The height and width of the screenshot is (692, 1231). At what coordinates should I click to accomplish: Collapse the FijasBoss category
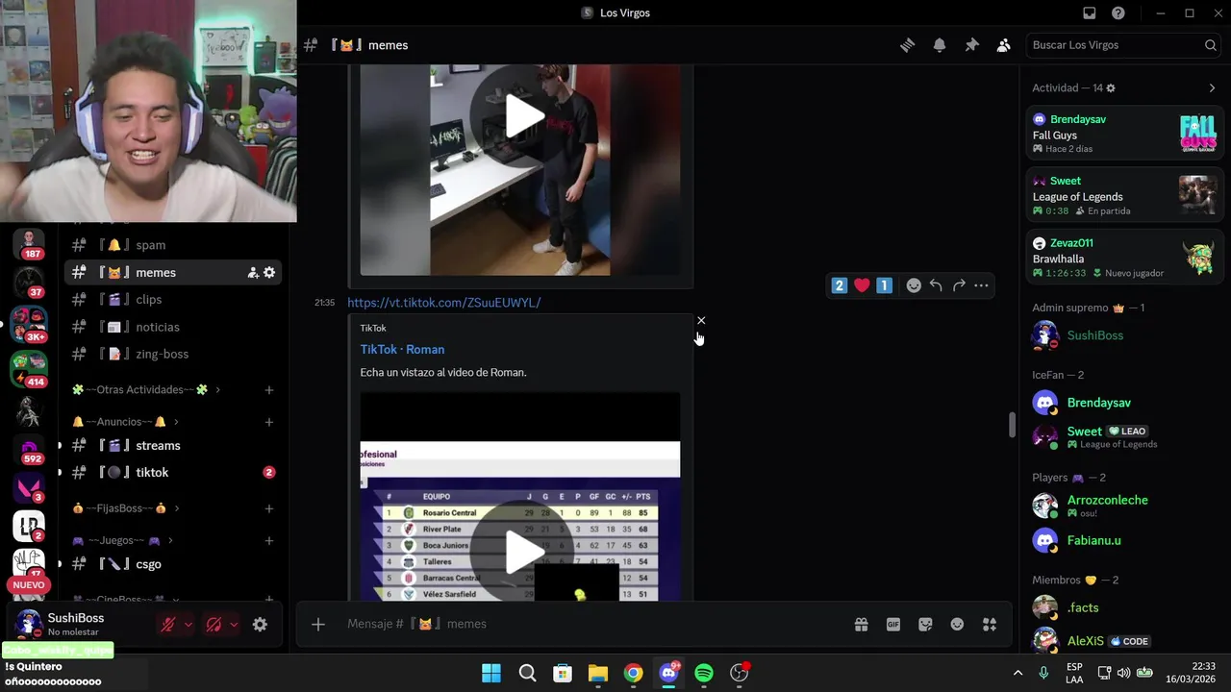pos(126,508)
